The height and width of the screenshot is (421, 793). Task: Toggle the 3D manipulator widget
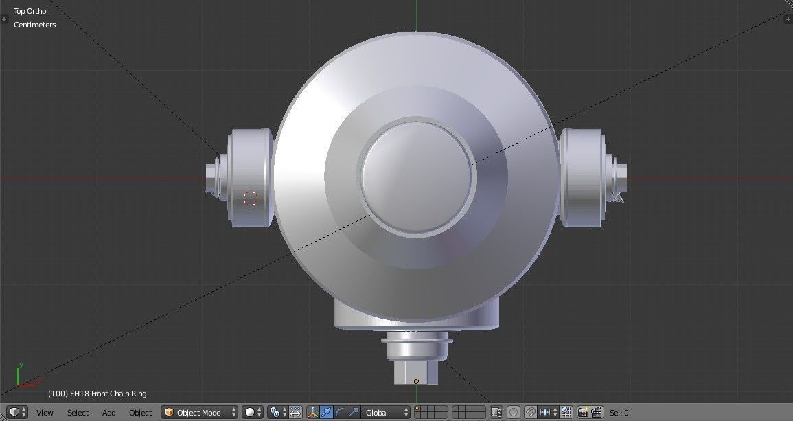[x=313, y=412]
